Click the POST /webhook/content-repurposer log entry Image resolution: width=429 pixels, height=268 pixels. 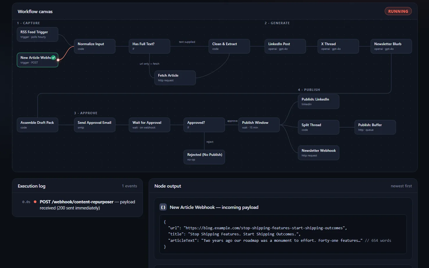(x=87, y=205)
